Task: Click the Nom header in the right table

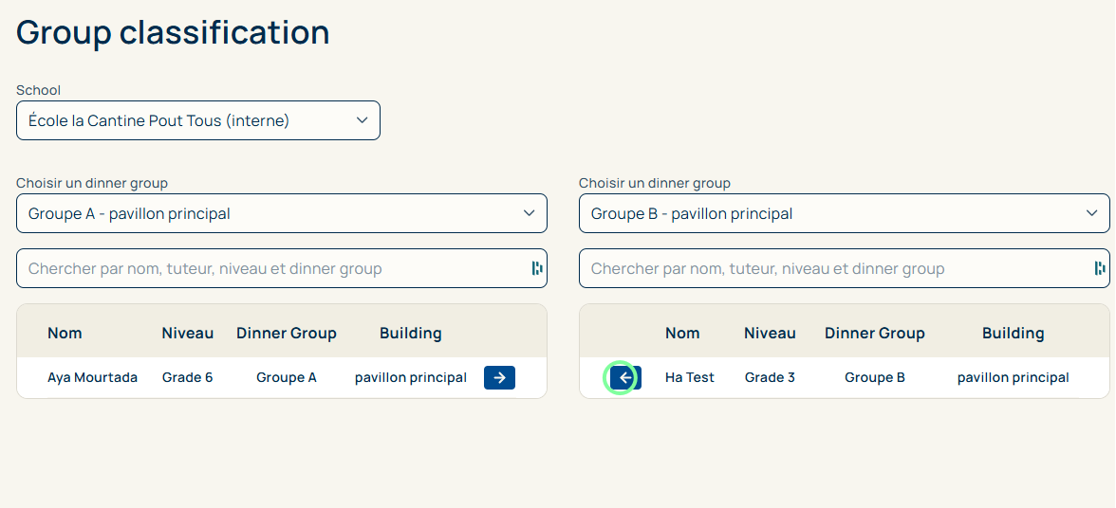Action: pos(682,333)
